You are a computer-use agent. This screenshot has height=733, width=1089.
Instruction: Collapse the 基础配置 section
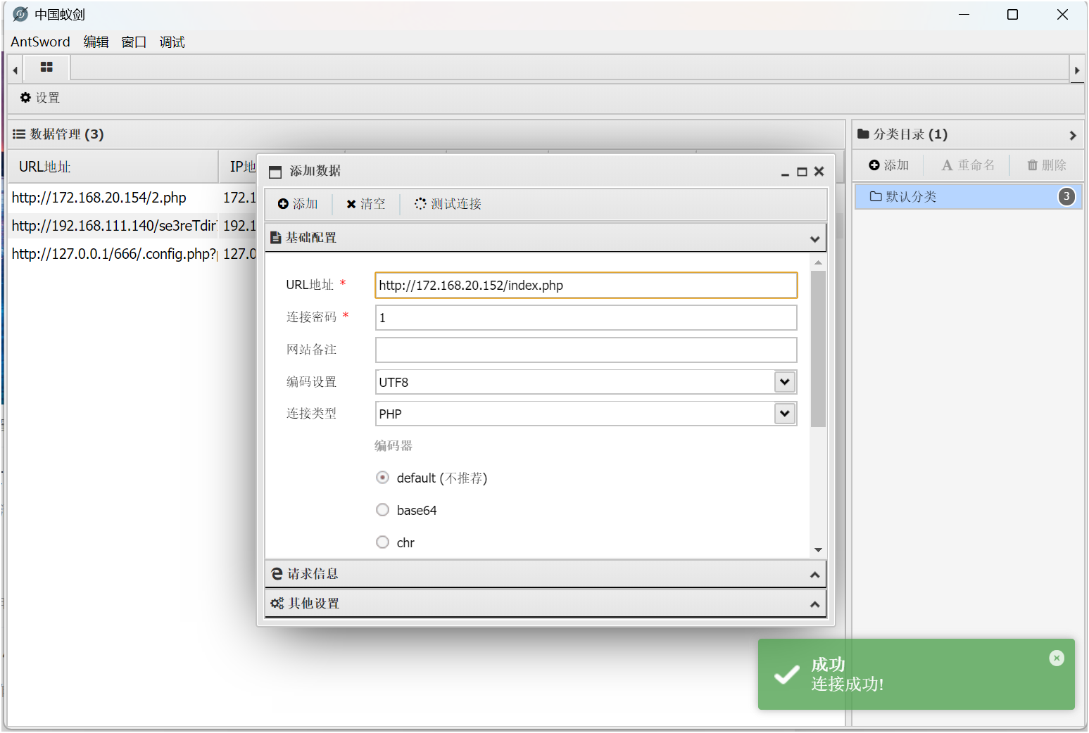pyautogui.click(x=814, y=239)
